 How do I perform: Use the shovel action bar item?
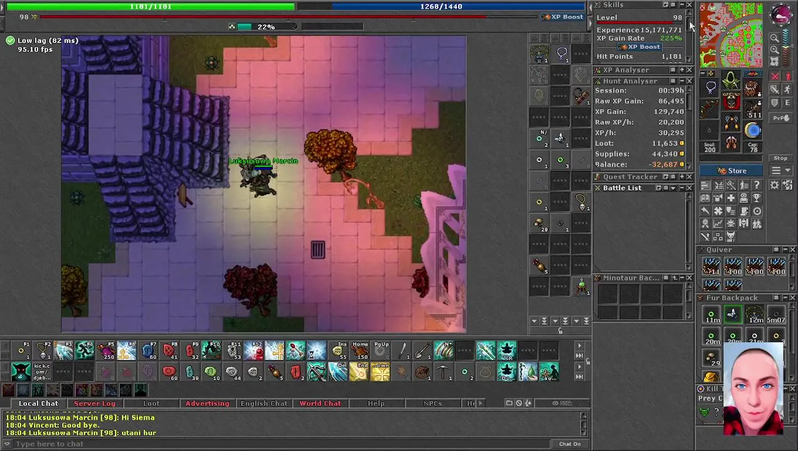pyautogui.click(x=422, y=351)
